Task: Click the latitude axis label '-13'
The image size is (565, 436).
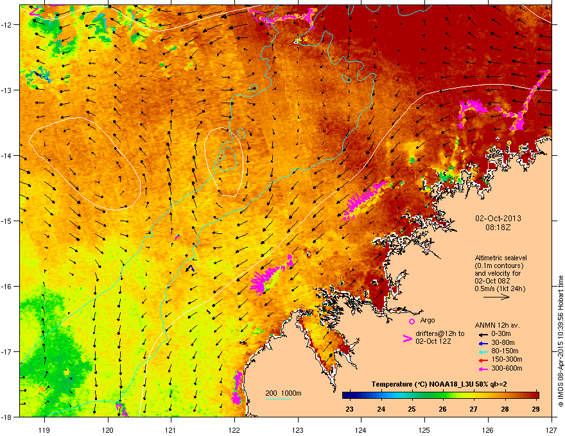Action: point(6,90)
